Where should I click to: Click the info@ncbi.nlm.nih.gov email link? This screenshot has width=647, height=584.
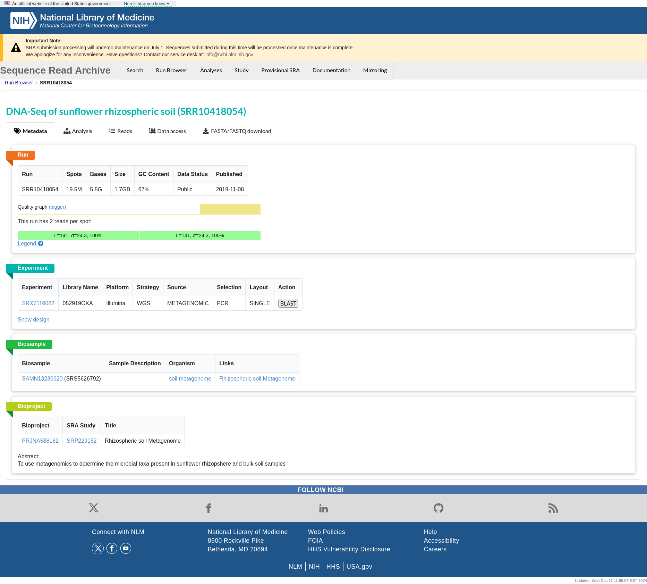click(x=229, y=55)
